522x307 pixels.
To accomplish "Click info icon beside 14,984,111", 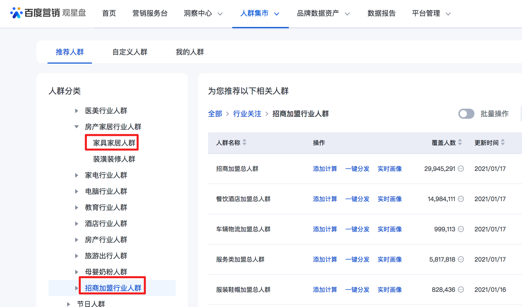I will (461, 199).
